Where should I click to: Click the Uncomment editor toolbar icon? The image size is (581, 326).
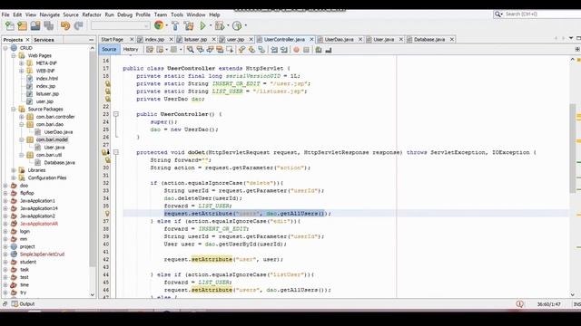click(329, 50)
